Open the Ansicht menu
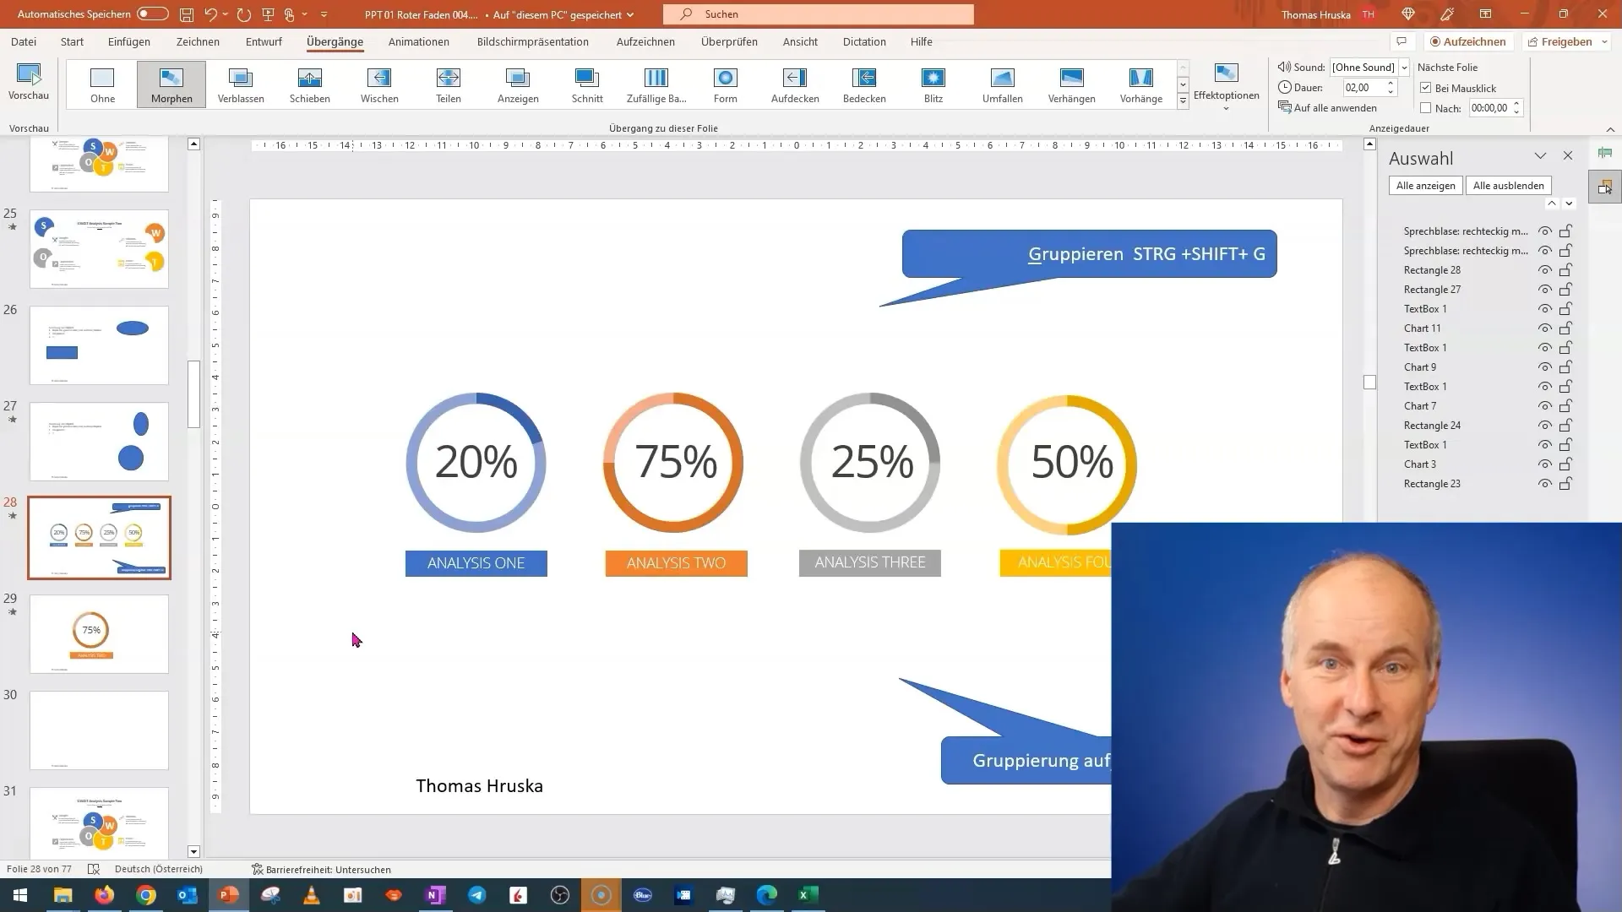 click(x=798, y=41)
